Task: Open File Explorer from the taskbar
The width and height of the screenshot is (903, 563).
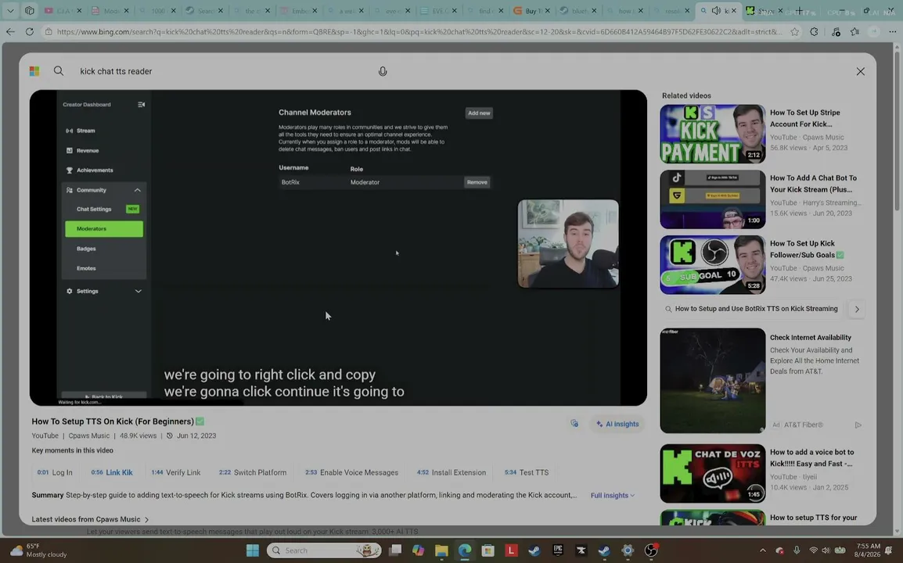Action: 441,550
